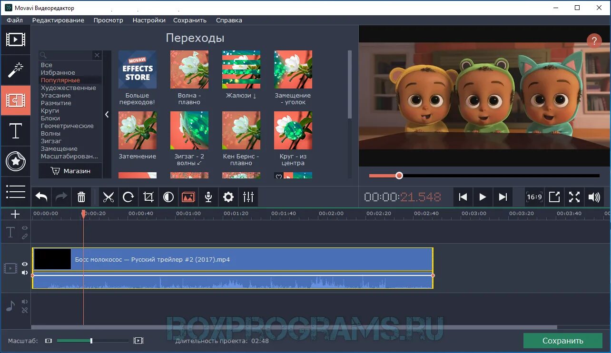Split the clip with scissors tool
Image resolution: width=611 pixels, height=353 pixels.
[108, 197]
